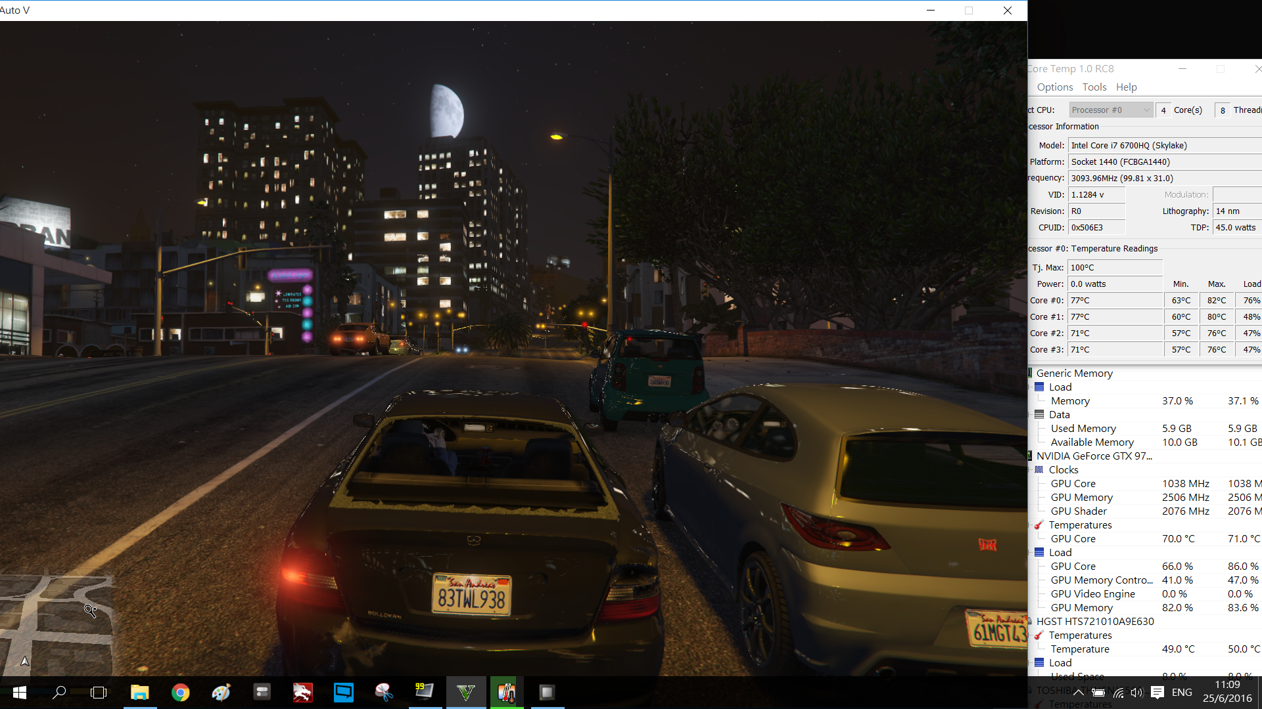Switch to the Fraps 99 monitor icon
Viewport: 1262px width, 709px height.
(425, 693)
